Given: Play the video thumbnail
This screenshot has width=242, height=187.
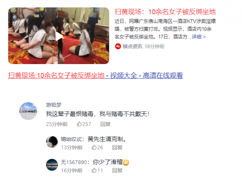Looking at the screenshot, I should (58, 36).
